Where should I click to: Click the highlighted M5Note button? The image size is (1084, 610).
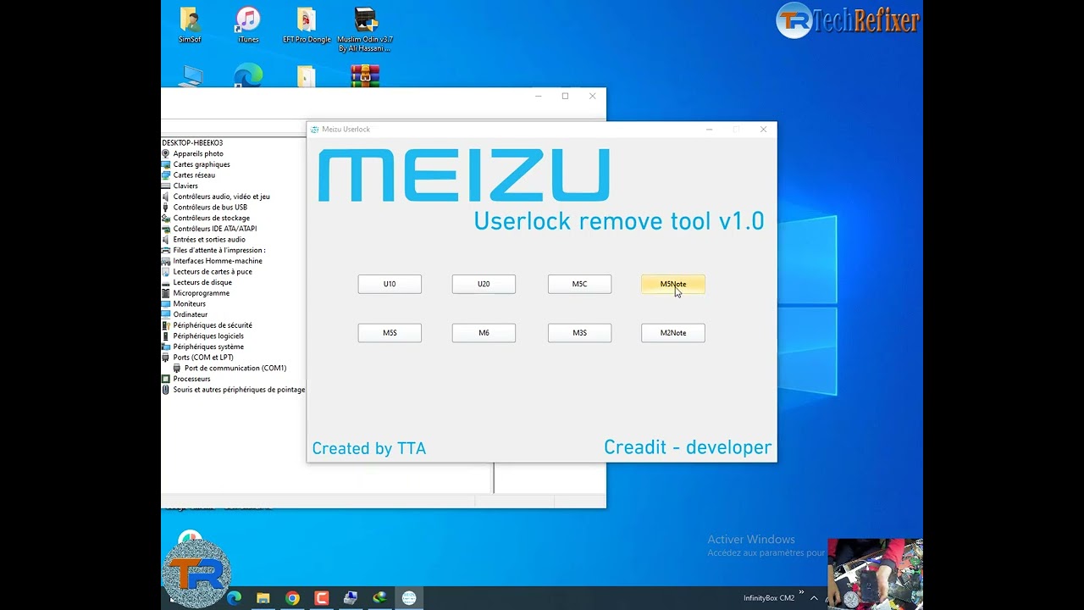(x=673, y=284)
